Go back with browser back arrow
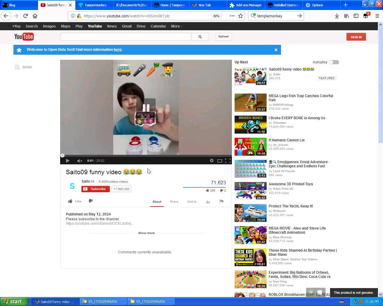Screen dimensions: 383x306 point(6,16)
